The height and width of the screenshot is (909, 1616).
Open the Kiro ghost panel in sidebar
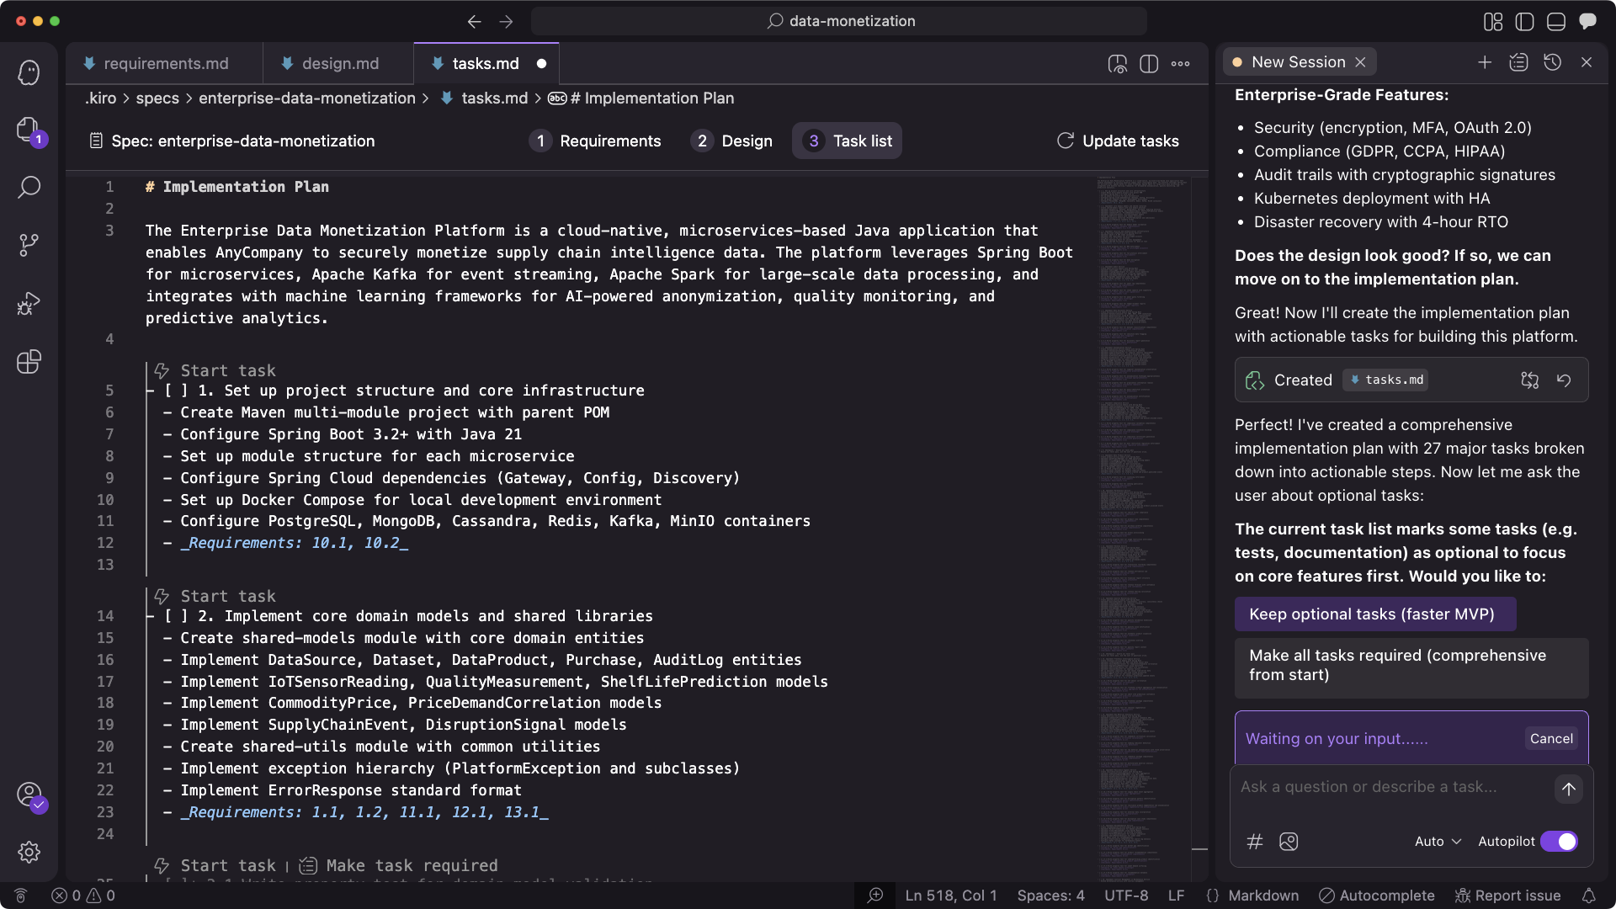pyautogui.click(x=29, y=72)
